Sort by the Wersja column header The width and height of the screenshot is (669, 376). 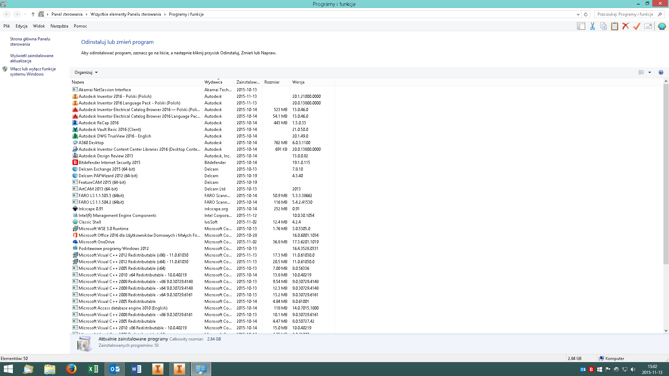312,82
